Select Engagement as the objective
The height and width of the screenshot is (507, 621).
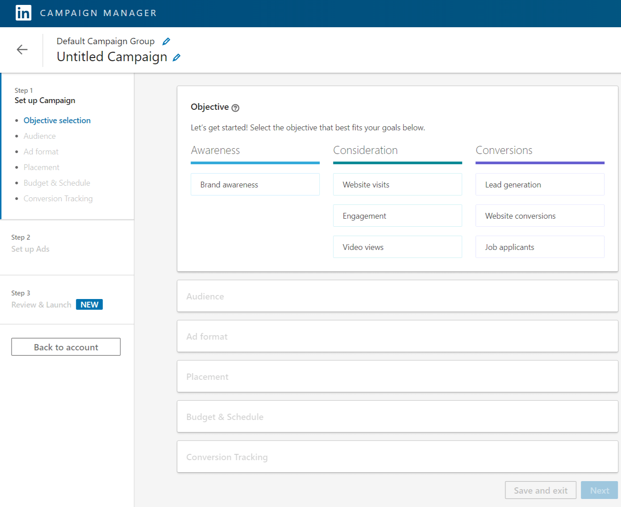pos(397,216)
